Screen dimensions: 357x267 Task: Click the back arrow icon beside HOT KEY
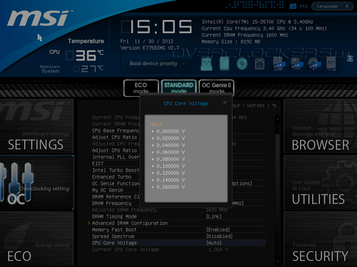[274, 106]
